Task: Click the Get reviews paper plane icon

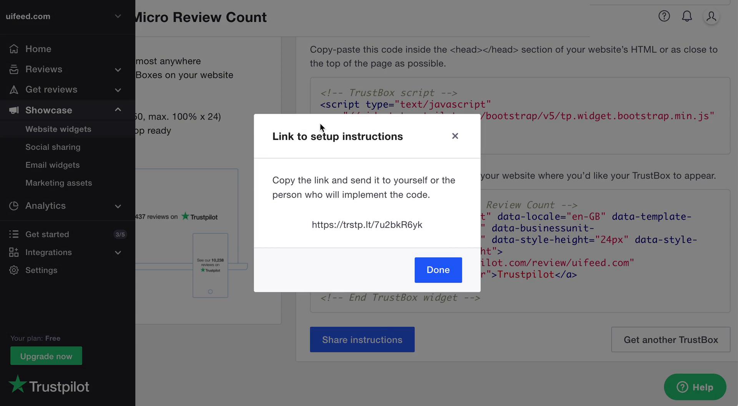Action: tap(14, 90)
